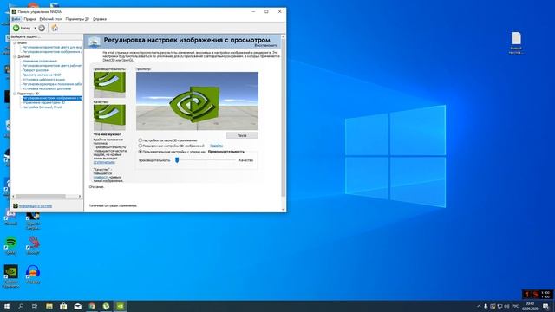This screenshot has height=312, width=555.
Task: Collapse the Параметры 3D tree node
Action: 15,94
